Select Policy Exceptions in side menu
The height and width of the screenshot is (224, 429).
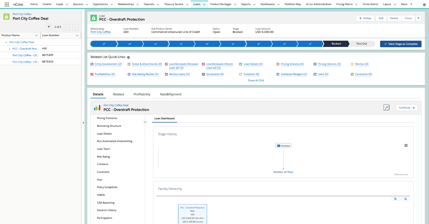(x=107, y=187)
